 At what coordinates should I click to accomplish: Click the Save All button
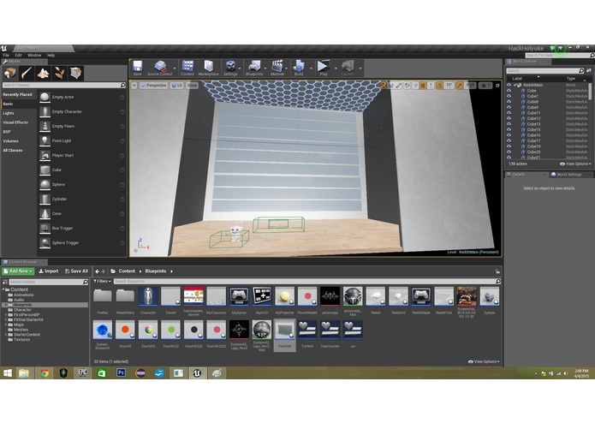pyautogui.click(x=76, y=271)
